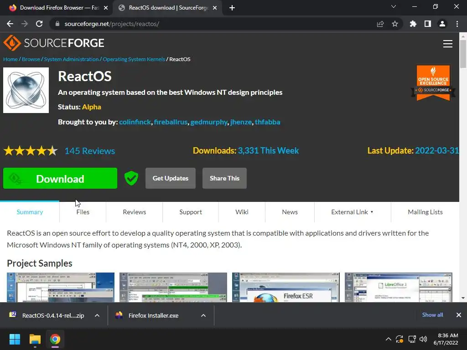Click the browser back arrow

click(x=10, y=24)
